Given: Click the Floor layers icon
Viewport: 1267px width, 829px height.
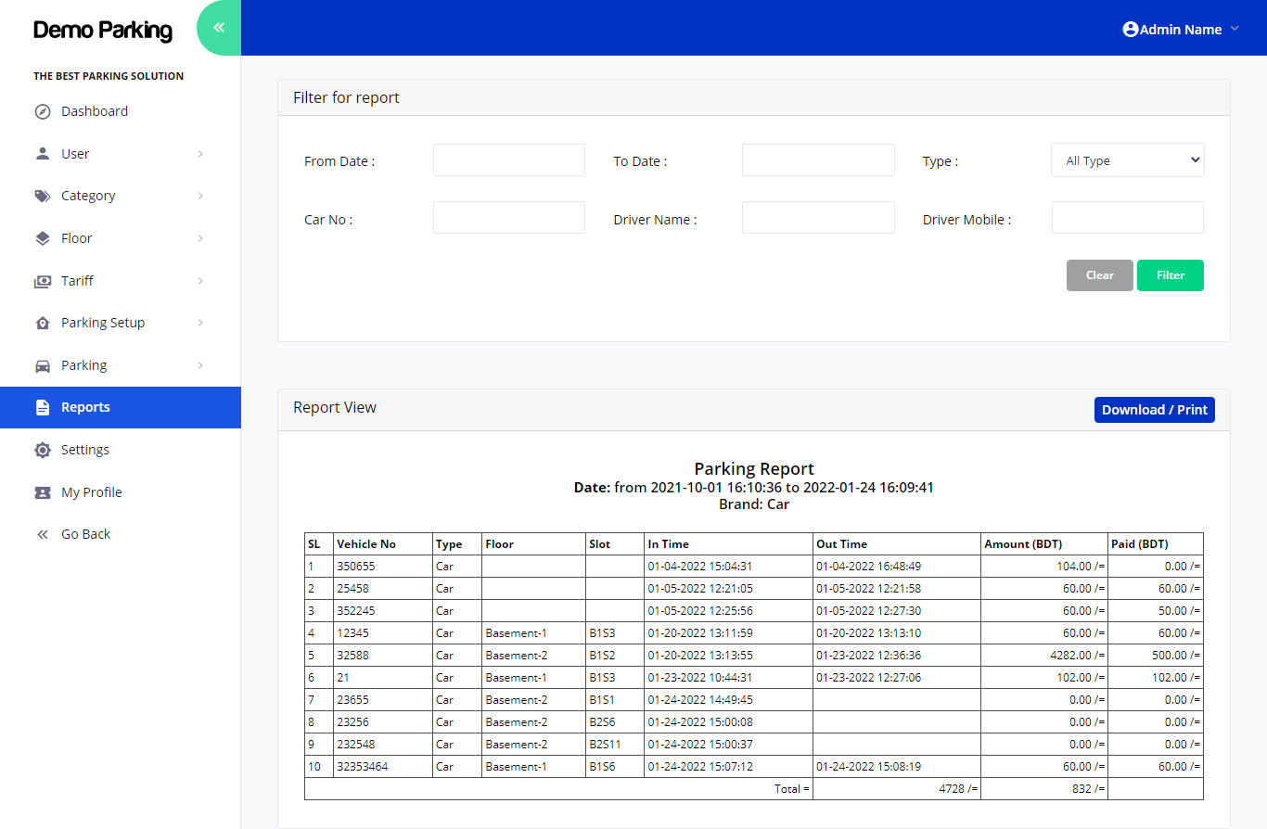Looking at the screenshot, I should [x=43, y=238].
